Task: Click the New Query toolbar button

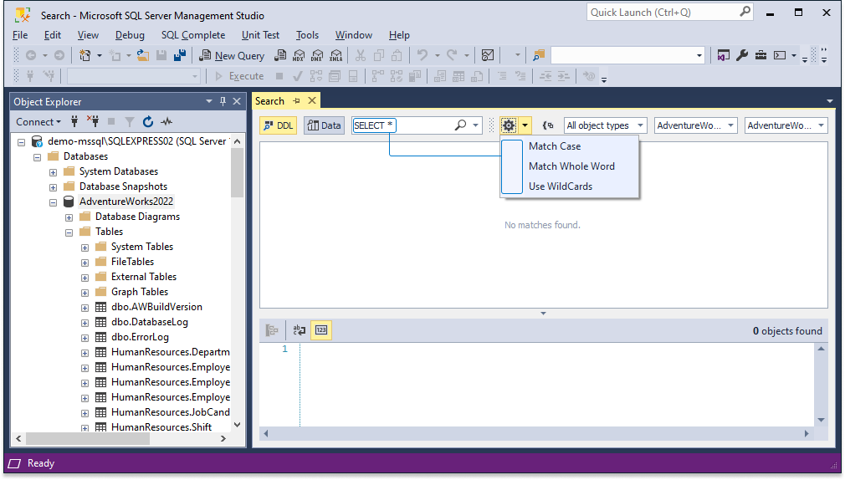Action: (232, 55)
